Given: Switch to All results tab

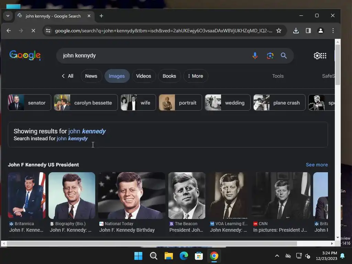Looking at the screenshot, I should [68, 76].
